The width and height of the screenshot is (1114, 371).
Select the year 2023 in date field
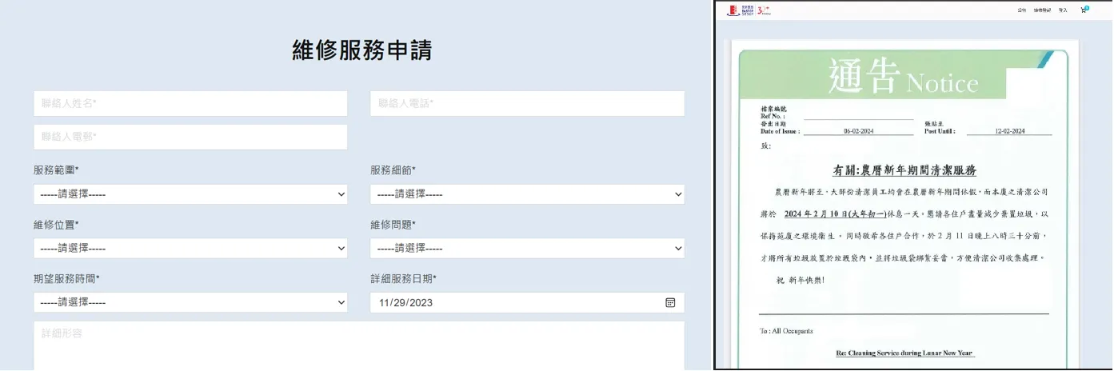point(422,303)
